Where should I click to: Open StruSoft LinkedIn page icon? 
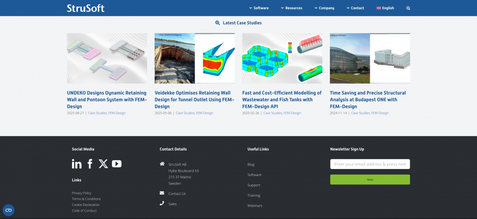click(x=77, y=164)
